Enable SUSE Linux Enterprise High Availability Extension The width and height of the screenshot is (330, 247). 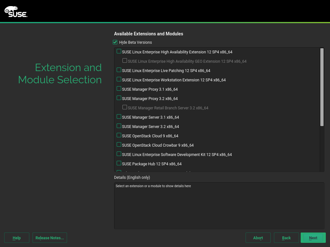119,51
